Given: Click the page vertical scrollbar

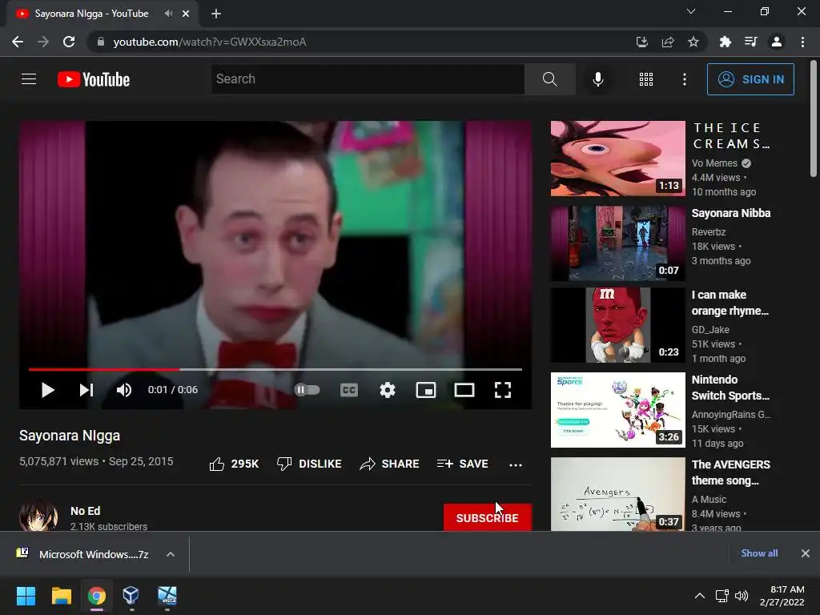Looking at the screenshot, I should 814,119.
